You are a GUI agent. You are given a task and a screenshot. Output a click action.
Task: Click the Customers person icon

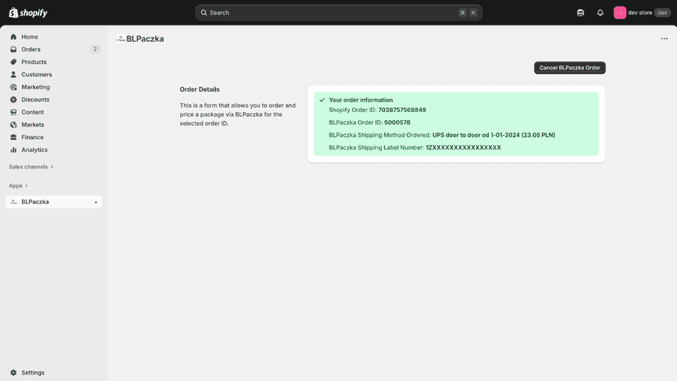click(x=13, y=74)
